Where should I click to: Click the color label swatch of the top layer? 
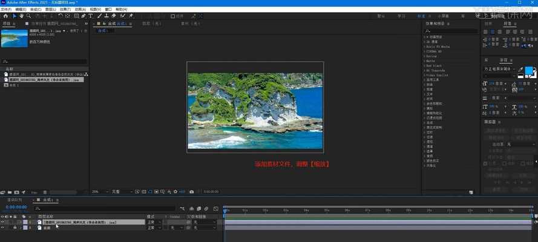25,222
